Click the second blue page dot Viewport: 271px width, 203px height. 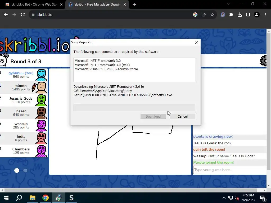pyautogui.click(x=25, y=170)
